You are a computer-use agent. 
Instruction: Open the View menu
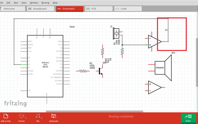coord(24,3)
